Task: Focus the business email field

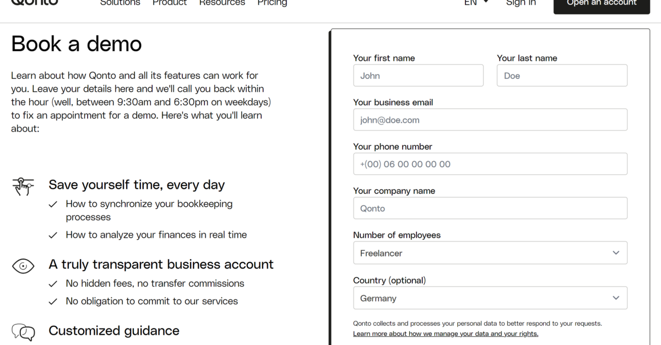Action: [x=490, y=119]
